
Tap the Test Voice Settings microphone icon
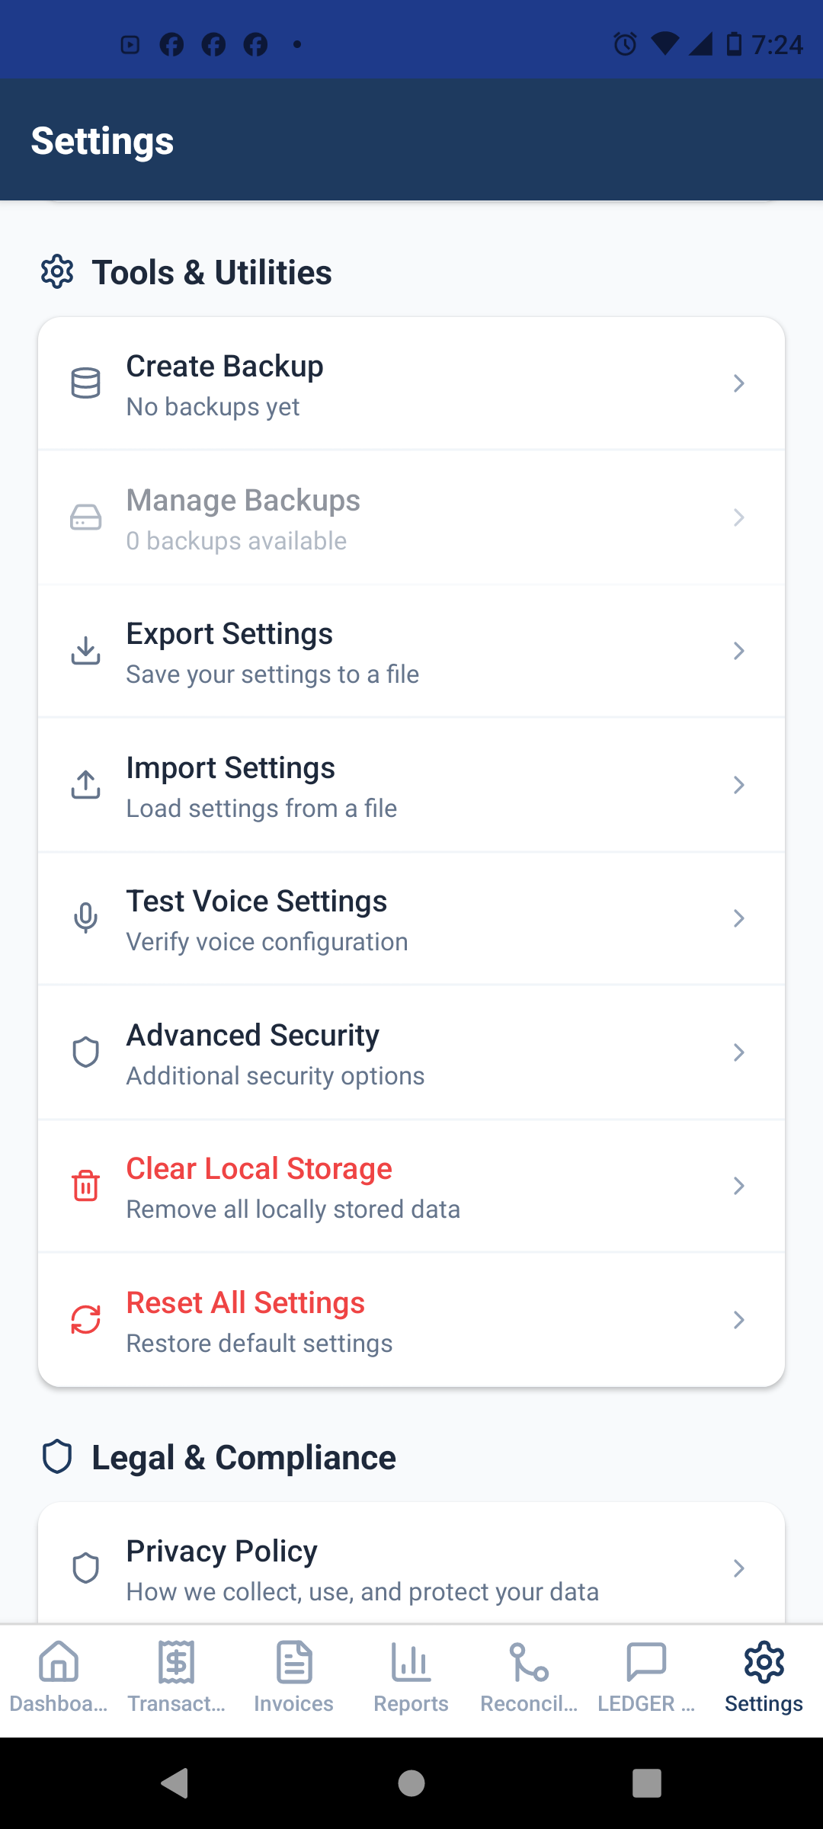85,918
